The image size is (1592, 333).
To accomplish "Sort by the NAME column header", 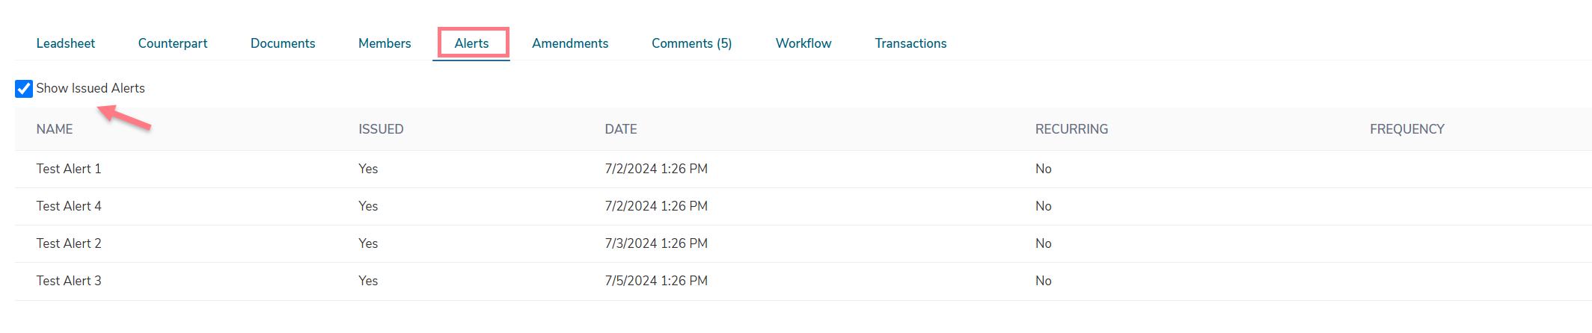I will [x=55, y=129].
